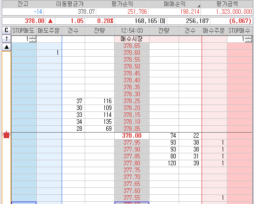Select the 378.35 price cell
Screen dimensions: 254x204
[x=132, y=87]
